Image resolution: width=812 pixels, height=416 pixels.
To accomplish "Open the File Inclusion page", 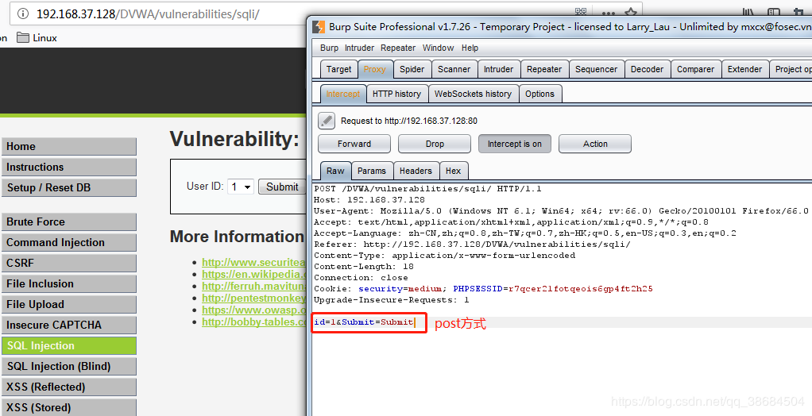I will click(x=69, y=284).
